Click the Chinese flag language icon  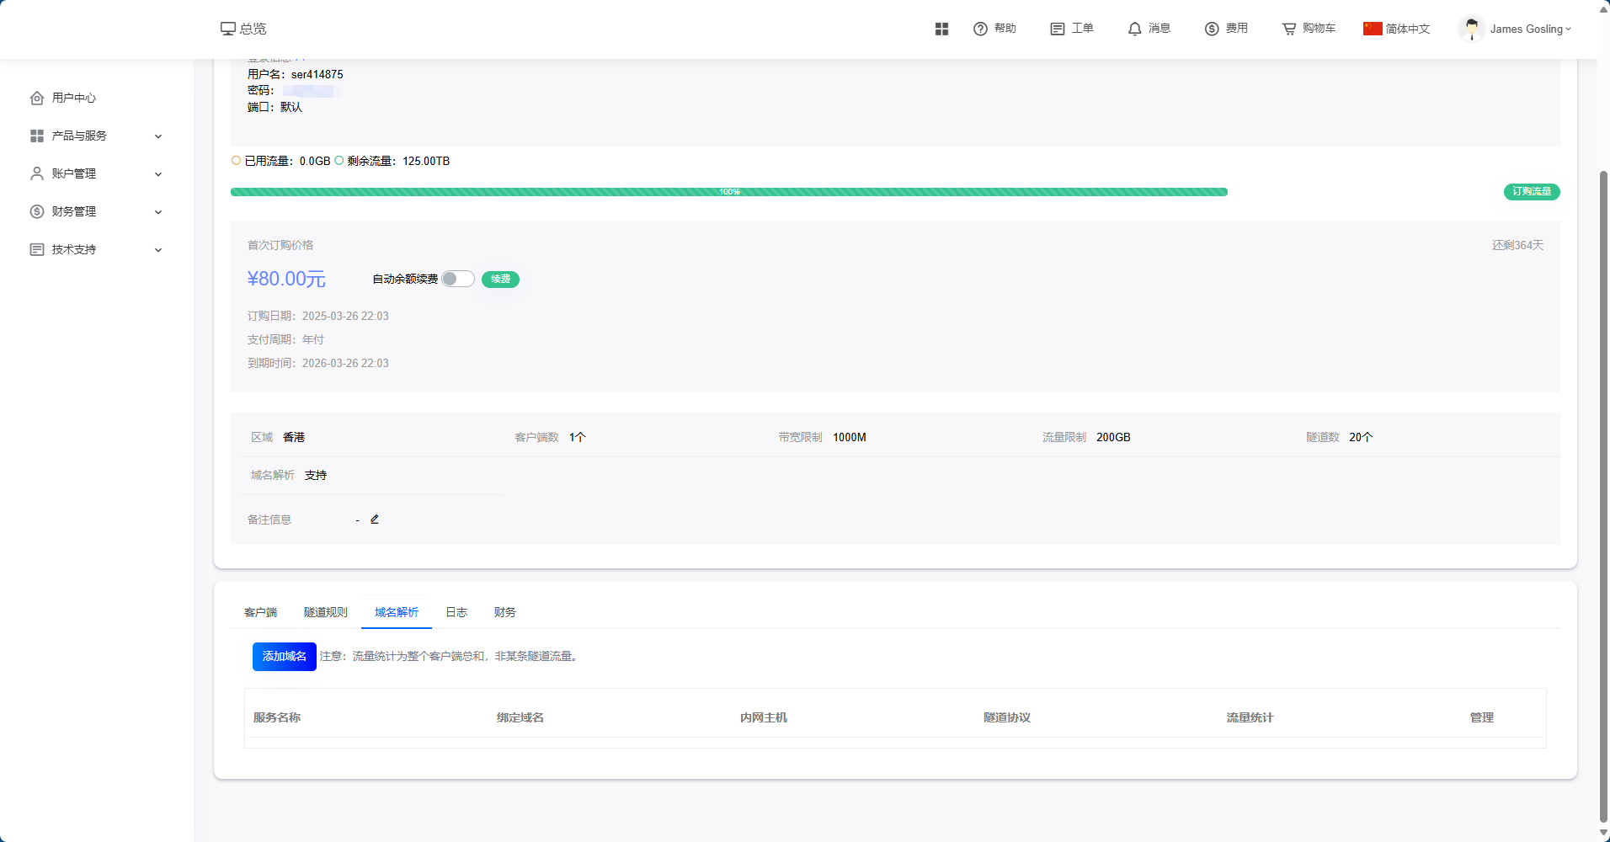pos(1373,29)
